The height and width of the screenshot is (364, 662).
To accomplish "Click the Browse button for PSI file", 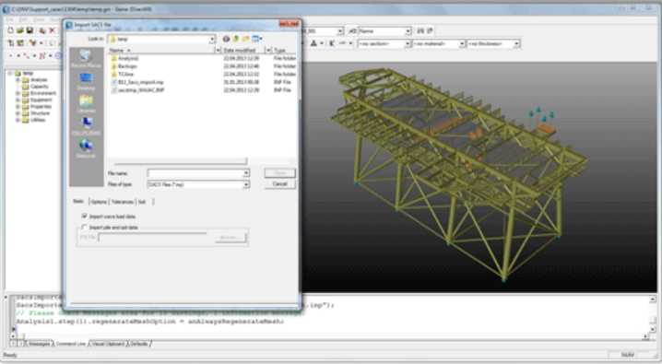I will pos(231,238).
